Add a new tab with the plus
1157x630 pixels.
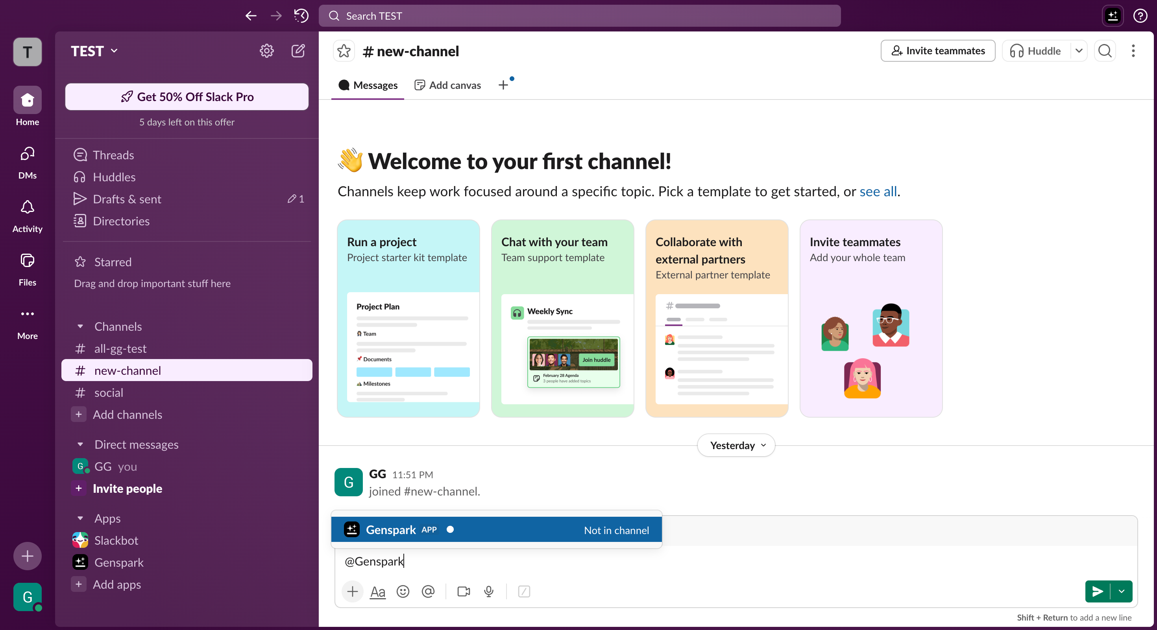click(x=503, y=85)
